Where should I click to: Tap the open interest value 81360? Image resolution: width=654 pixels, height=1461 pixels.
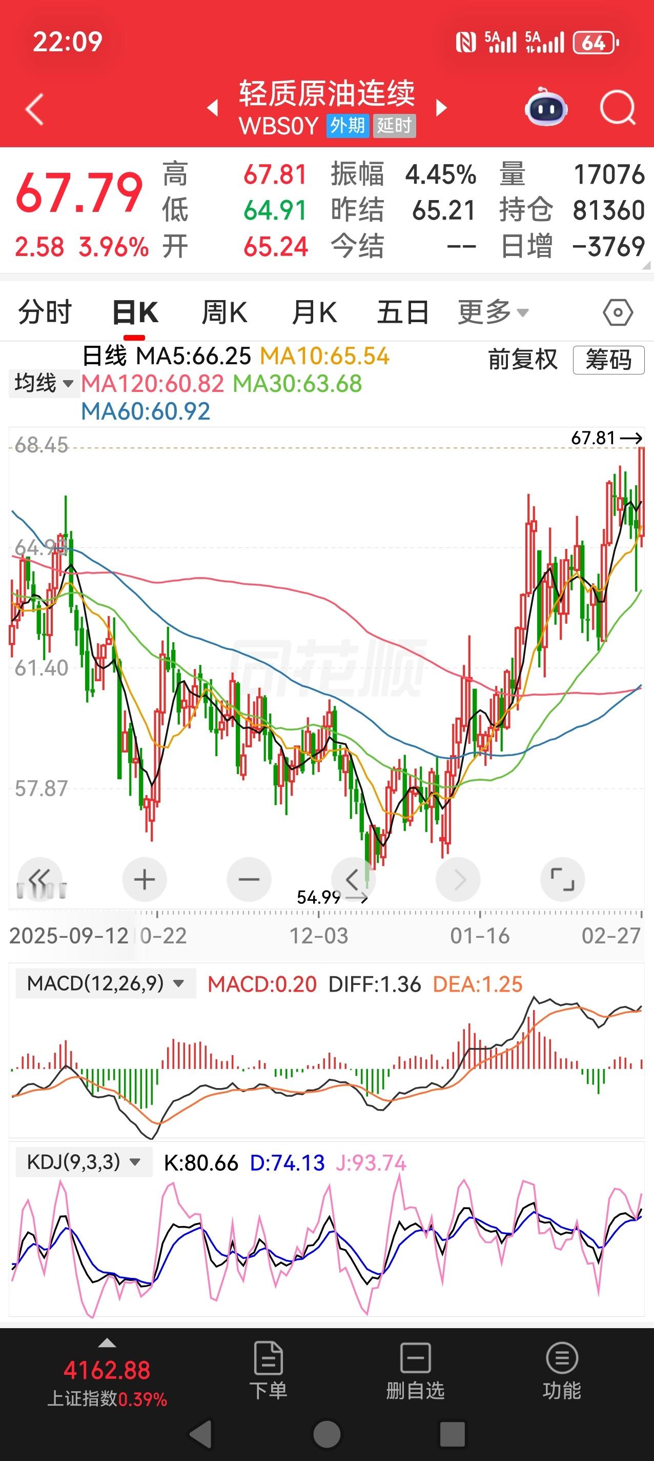(x=609, y=210)
